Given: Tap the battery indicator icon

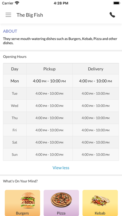Looking at the screenshot, I should point(117,3).
